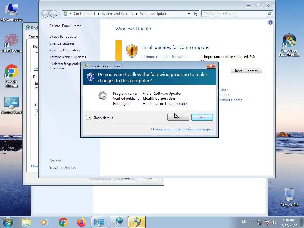Open View update history
The image size is (304, 228).
point(64,50)
